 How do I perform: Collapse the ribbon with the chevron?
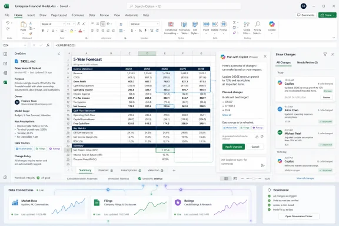click(334, 38)
